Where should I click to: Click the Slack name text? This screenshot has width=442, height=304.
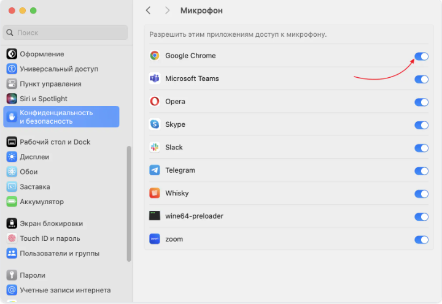point(174,147)
